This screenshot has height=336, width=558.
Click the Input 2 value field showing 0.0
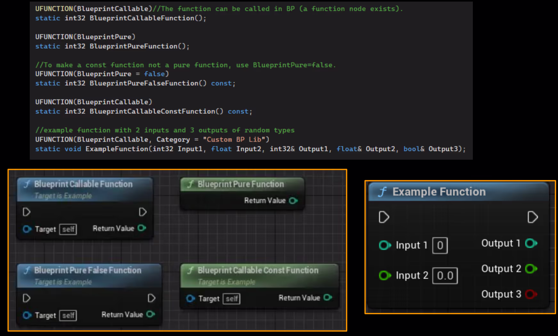[x=445, y=276]
